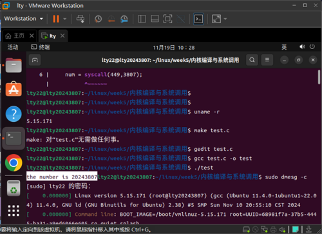The image size is (322, 234).
Task: Click the Terminal icon in the dock
Action: click(x=14, y=138)
